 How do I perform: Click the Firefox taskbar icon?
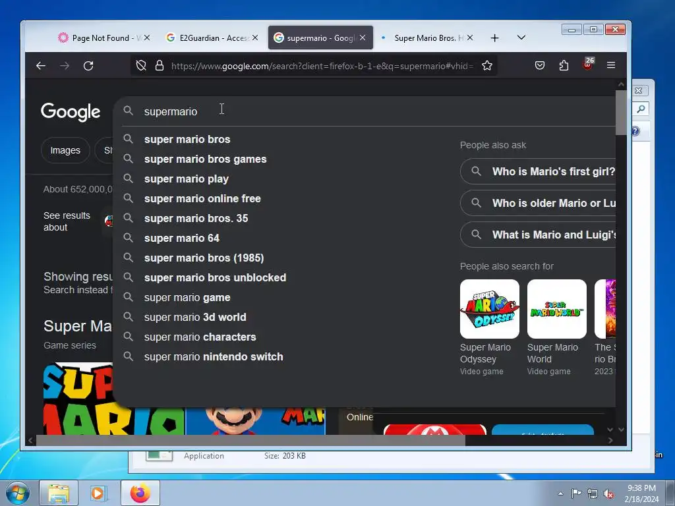tap(140, 493)
